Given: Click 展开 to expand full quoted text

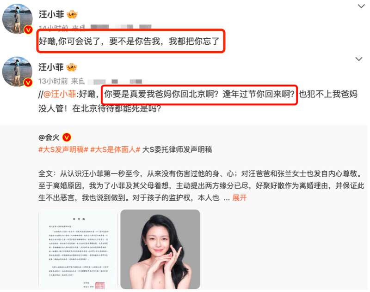Looking at the screenshot, I should (239, 197).
